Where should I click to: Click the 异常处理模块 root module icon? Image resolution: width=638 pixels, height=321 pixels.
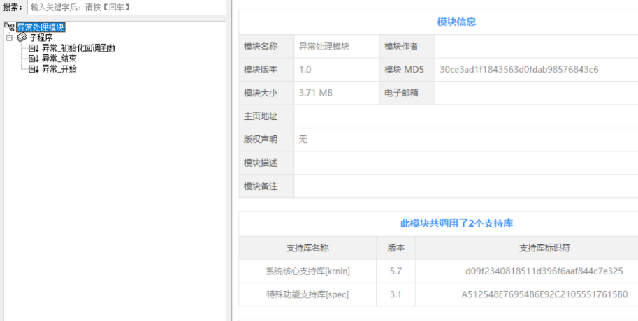tap(10, 27)
